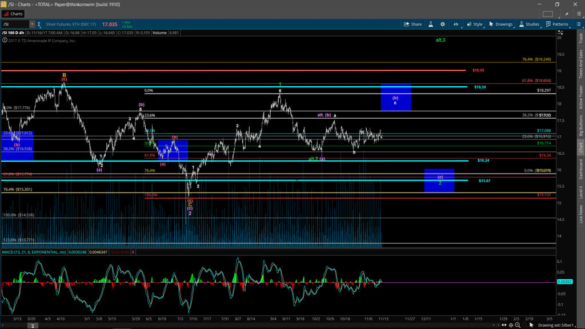Expand the /SI symbol dropdown
585x329 pixels.
pyautogui.click(x=32, y=25)
